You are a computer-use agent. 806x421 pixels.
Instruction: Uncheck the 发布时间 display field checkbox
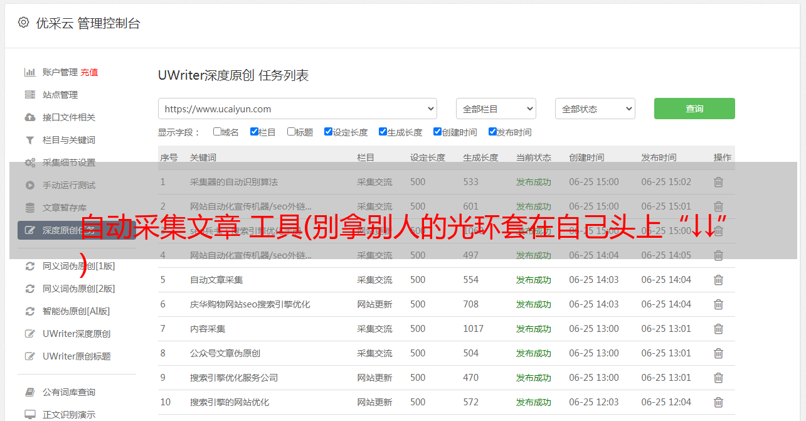(x=492, y=132)
